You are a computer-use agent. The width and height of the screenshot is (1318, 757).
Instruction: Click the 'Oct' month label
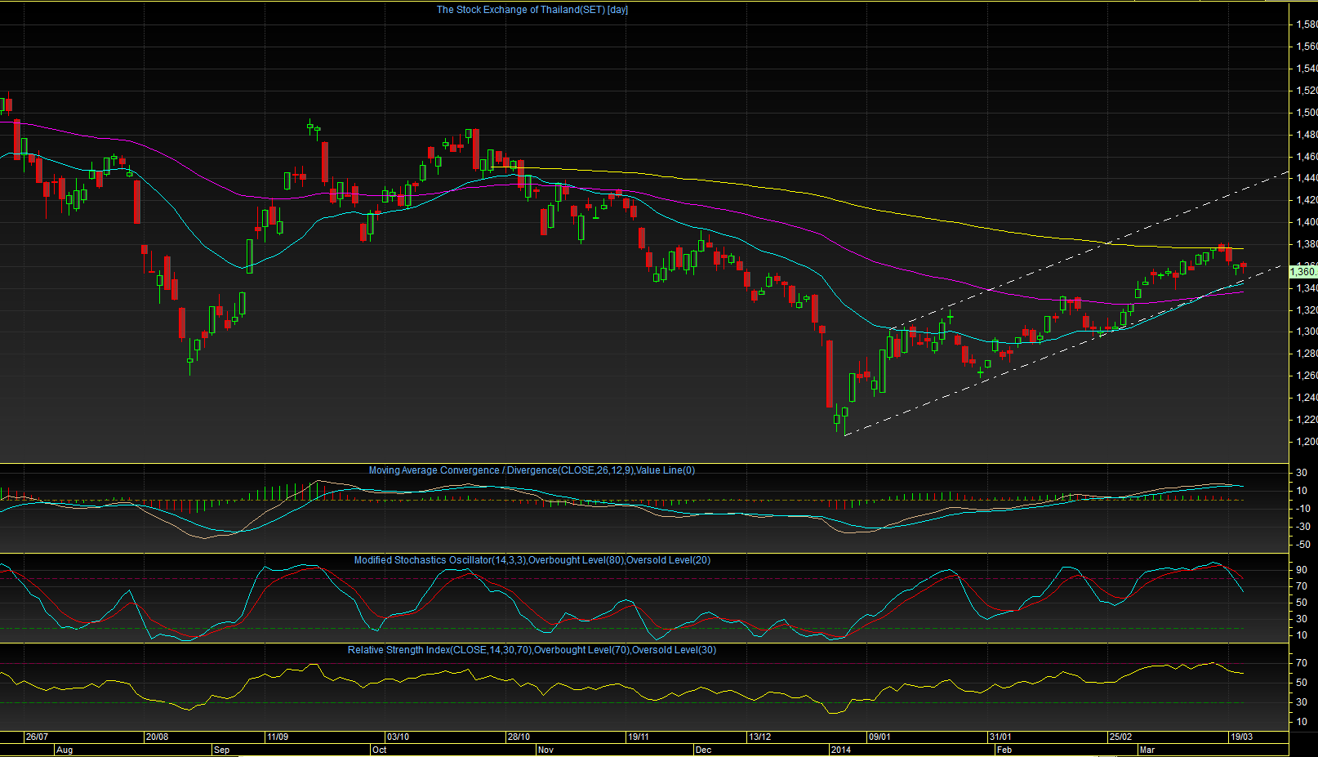[x=379, y=750]
